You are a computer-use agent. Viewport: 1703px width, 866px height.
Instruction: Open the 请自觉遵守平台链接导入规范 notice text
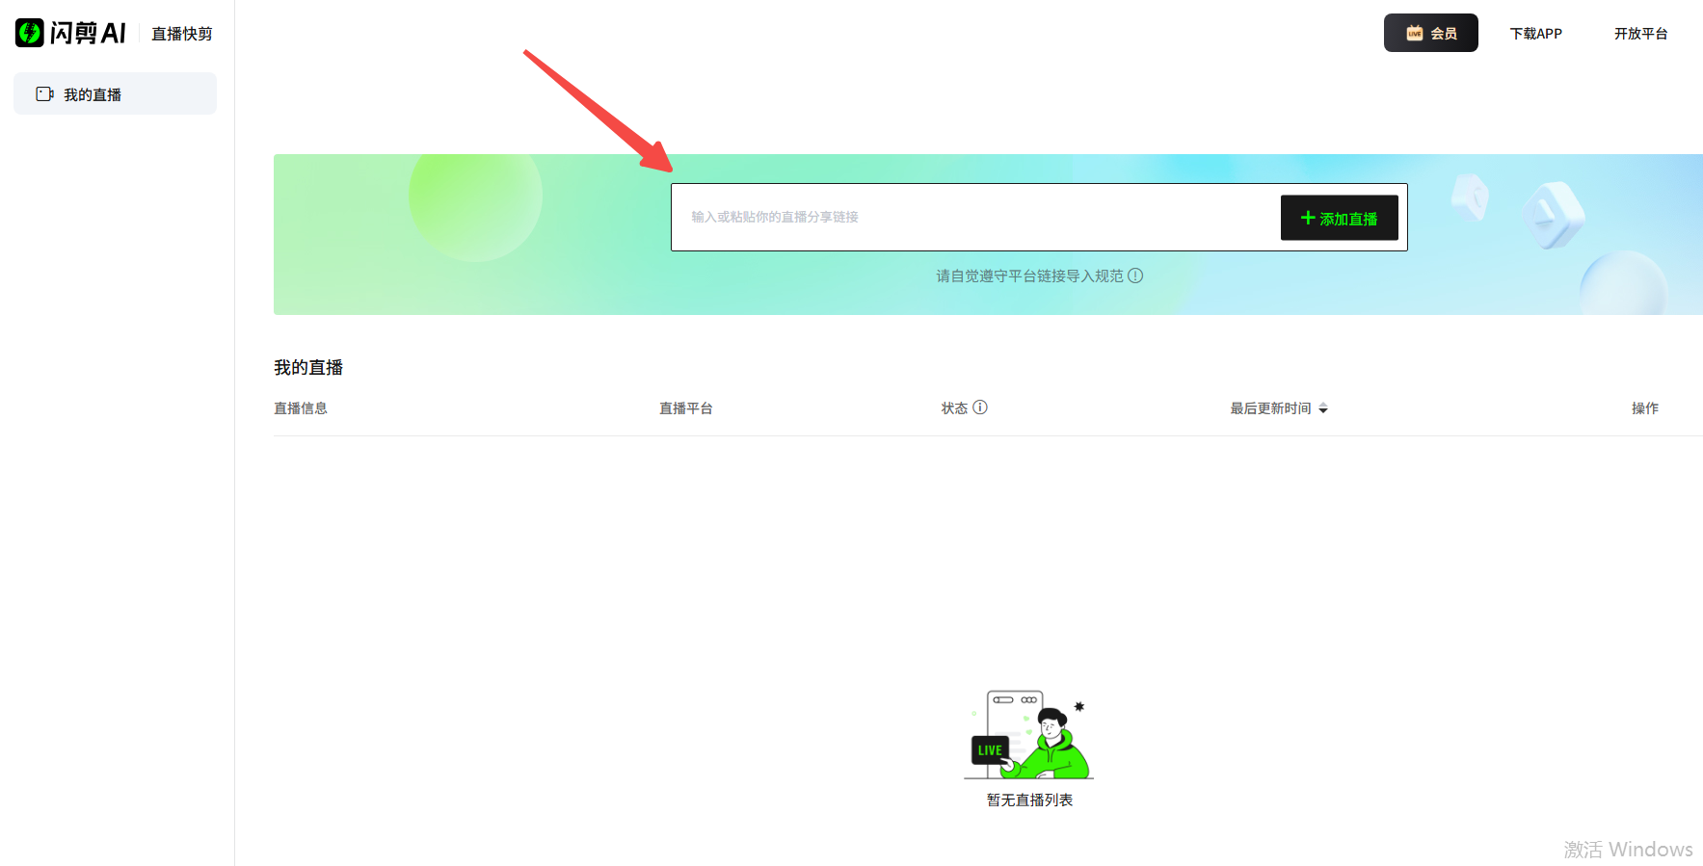[x=1028, y=276]
